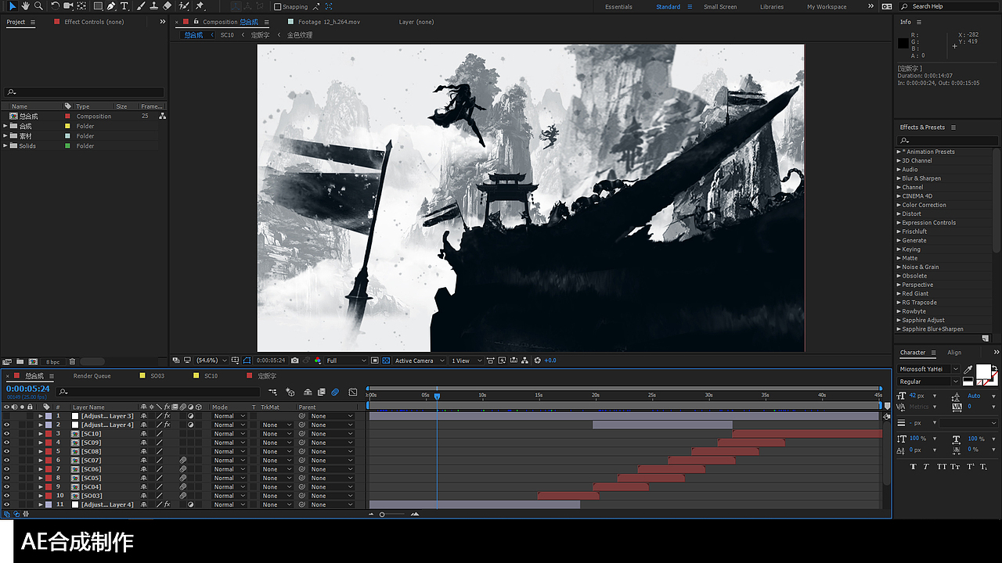
Task: Navigate to 金色纹理 in composition breadcrumb
Action: tap(300, 35)
